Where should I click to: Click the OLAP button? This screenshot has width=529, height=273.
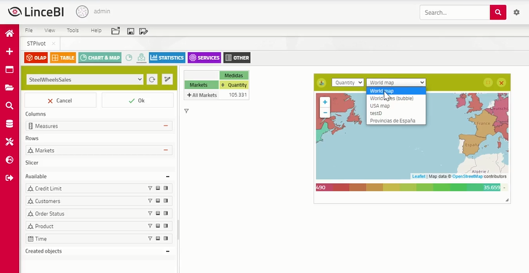click(36, 58)
